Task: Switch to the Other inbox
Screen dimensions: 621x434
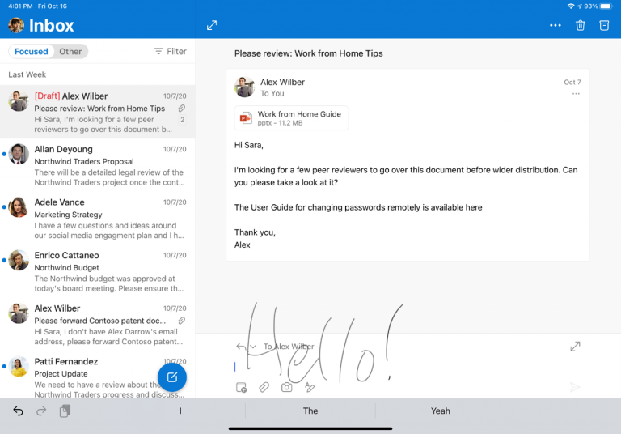Action: [x=70, y=51]
